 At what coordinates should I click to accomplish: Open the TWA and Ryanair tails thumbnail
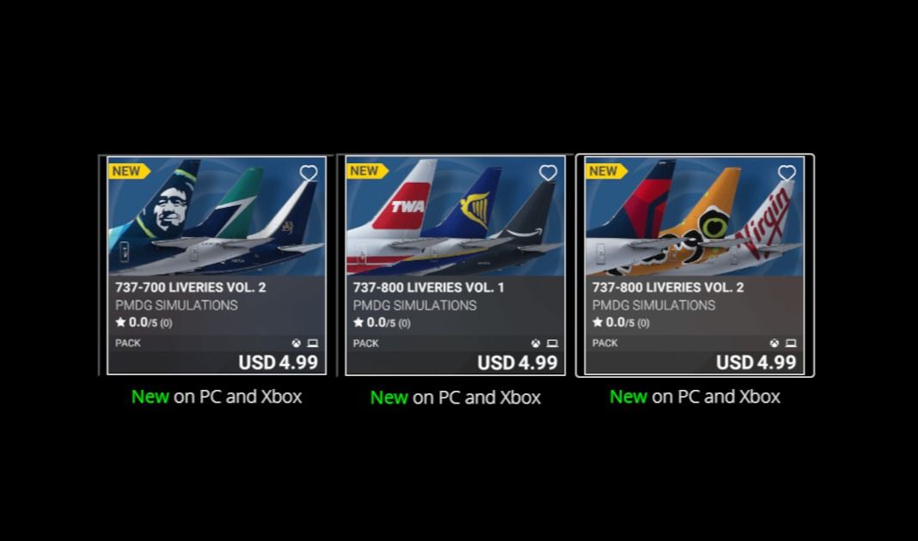pos(456,216)
